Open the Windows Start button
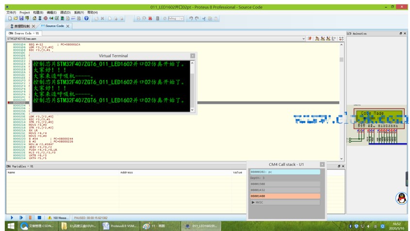The width and height of the screenshot is (410, 231). click(x=11, y=226)
